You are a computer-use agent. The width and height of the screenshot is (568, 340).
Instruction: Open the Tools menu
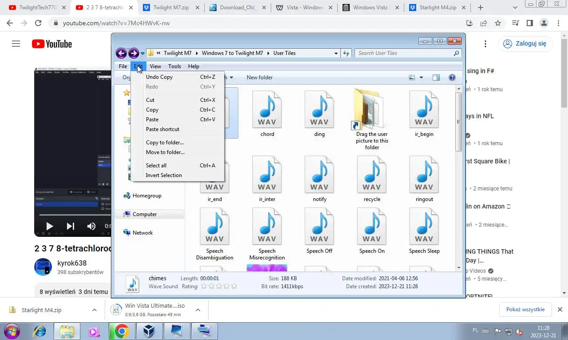click(x=174, y=66)
